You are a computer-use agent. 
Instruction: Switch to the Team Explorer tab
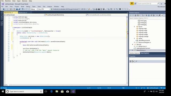pos(145,53)
